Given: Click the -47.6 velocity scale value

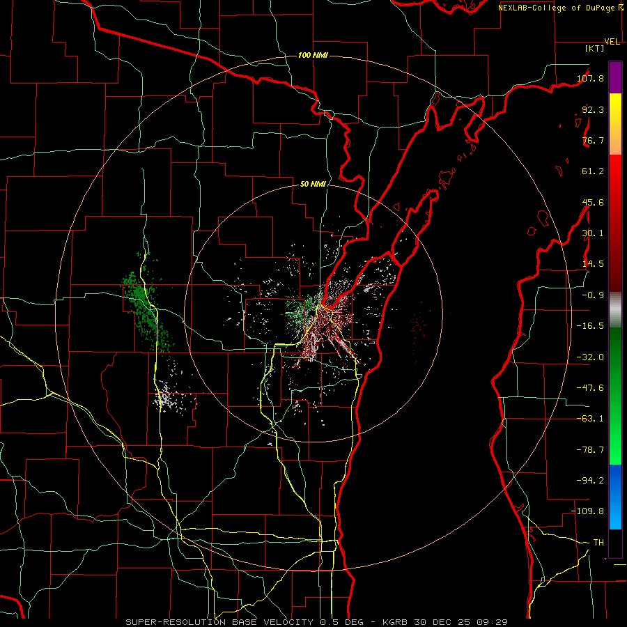Looking at the screenshot, I should point(590,388).
